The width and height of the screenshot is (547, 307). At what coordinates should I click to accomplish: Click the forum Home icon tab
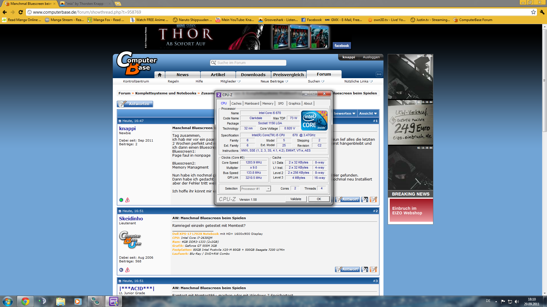point(160,75)
